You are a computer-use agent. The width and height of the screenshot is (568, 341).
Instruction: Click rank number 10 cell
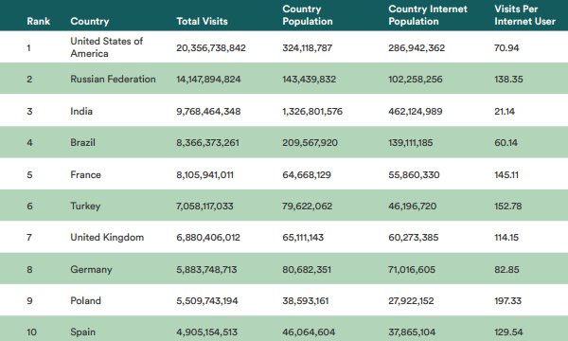pos(31,332)
